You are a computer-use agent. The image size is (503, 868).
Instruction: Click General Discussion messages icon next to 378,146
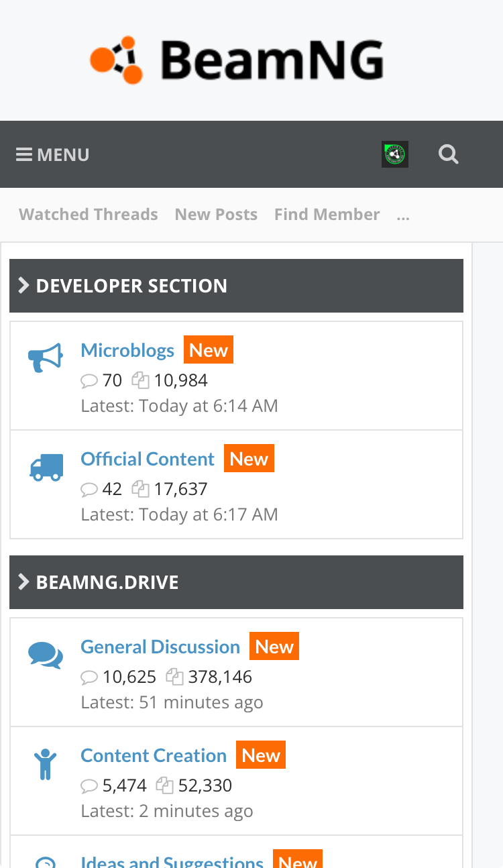(x=174, y=677)
